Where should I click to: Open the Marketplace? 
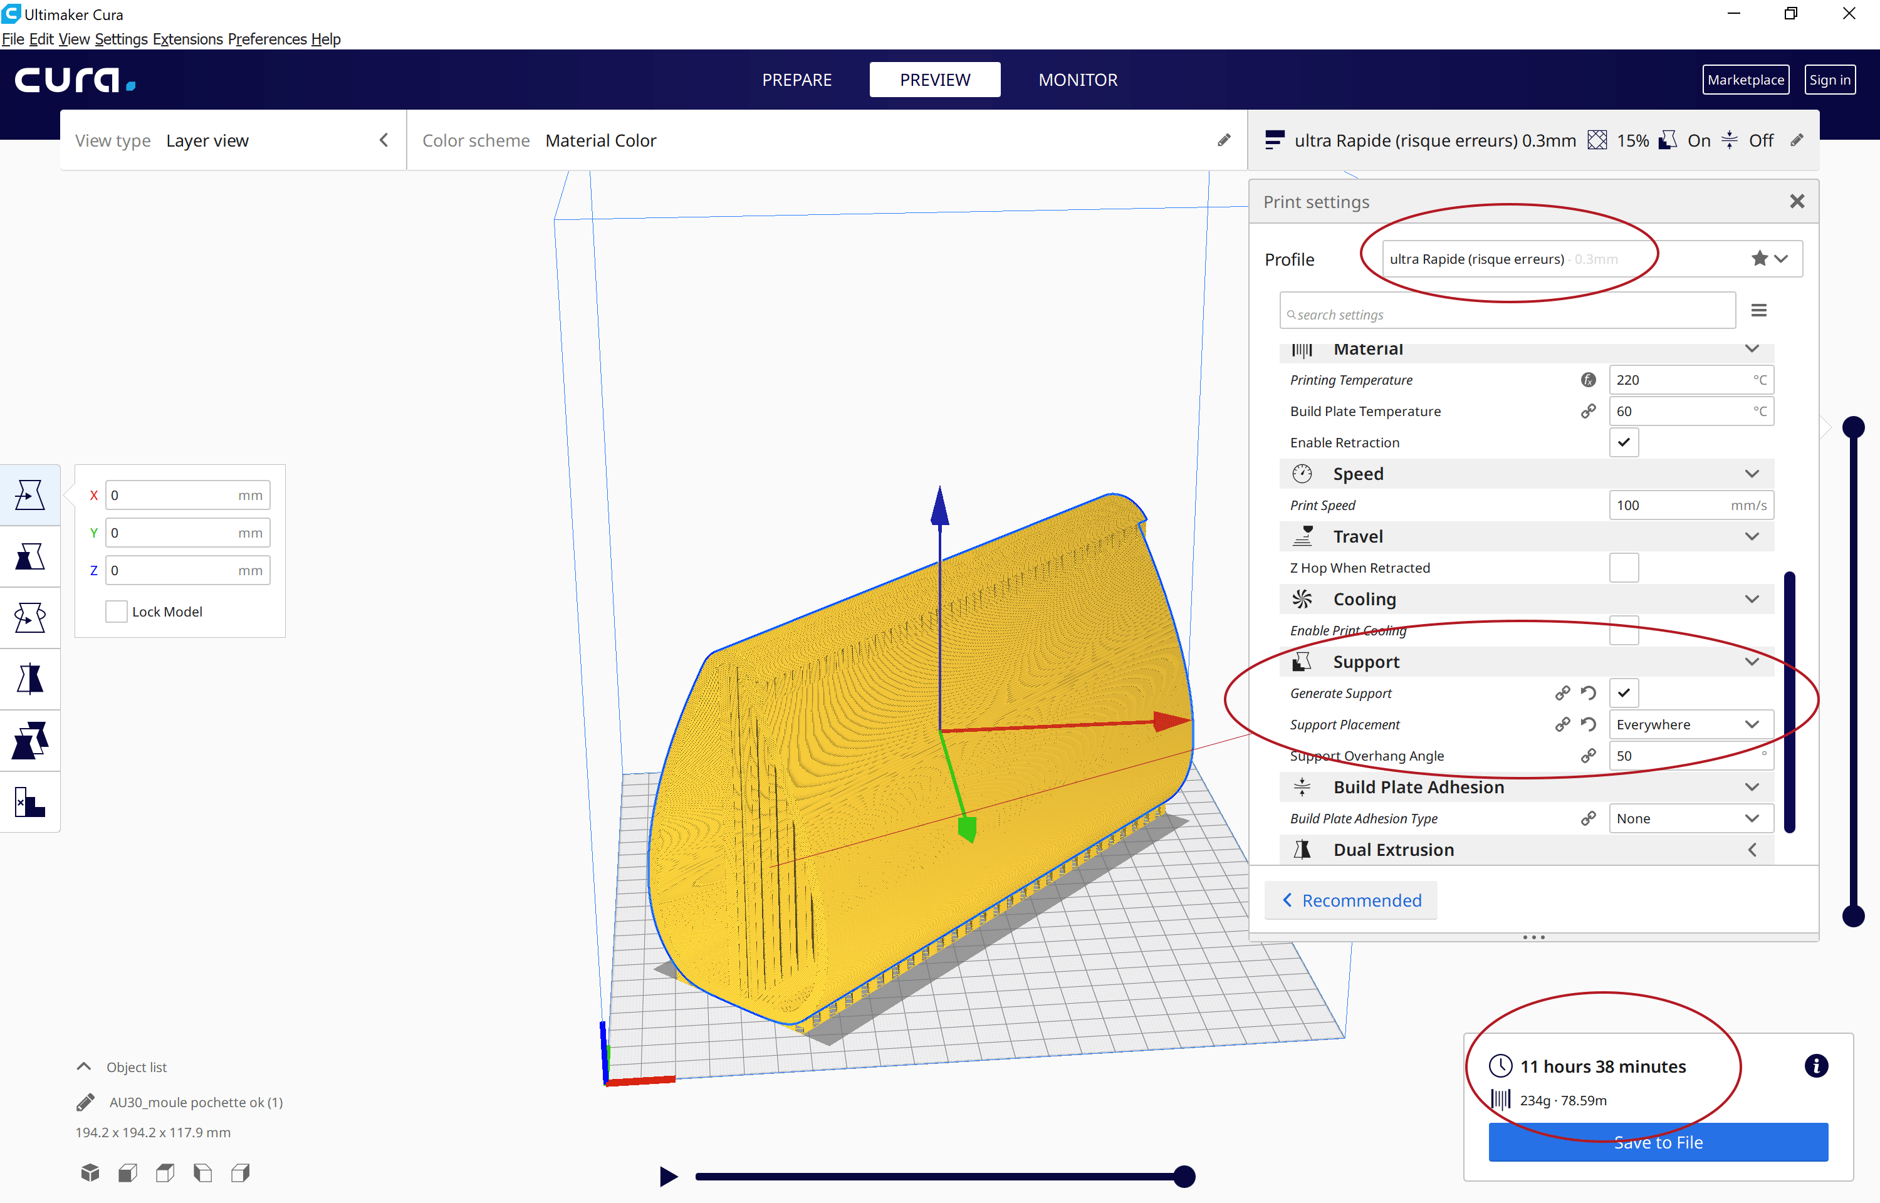click(1746, 80)
